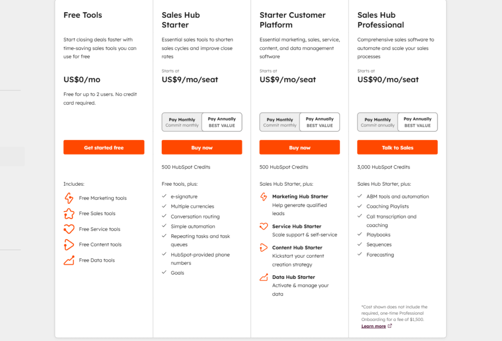This screenshot has width=502, height=341.
Task: Choose Pay Monthly for Sales Hub Professional
Action: pos(378,122)
